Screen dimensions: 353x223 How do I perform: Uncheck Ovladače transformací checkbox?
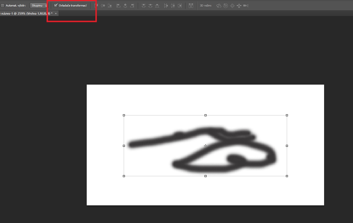[x=56, y=5]
